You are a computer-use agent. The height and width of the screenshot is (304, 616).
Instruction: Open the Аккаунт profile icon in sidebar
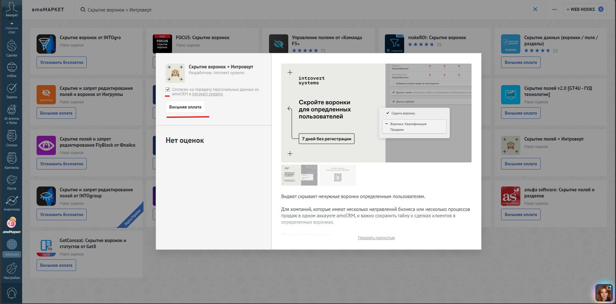point(12,9)
